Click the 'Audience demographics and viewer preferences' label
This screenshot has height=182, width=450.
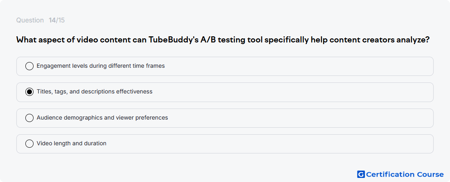[x=102, y=118]
